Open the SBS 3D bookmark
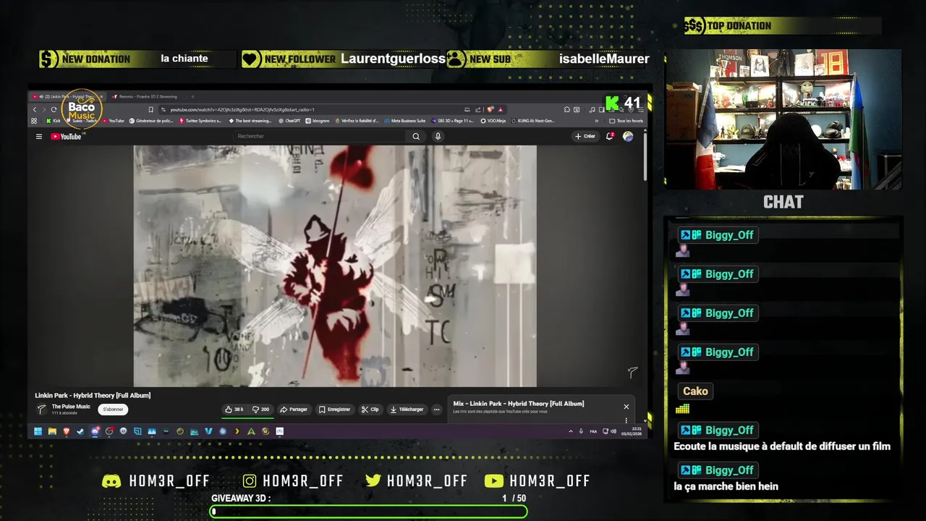The image size is (926, 521). tap(453, 121)
